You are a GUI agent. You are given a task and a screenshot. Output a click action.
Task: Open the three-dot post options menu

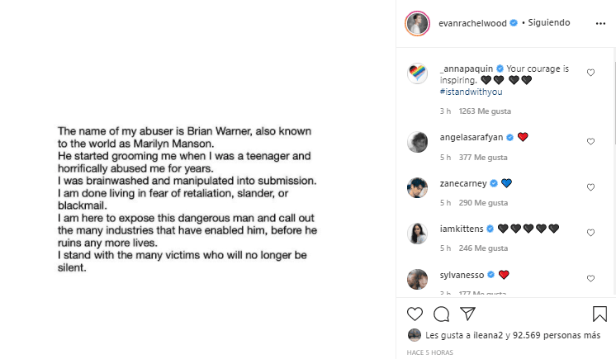(x=600, y=24)
